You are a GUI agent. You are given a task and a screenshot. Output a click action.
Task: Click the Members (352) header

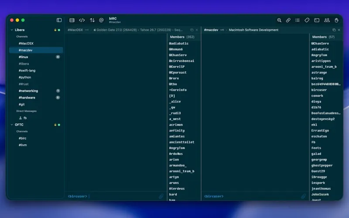pyautogui.click(x=182, y=37)
